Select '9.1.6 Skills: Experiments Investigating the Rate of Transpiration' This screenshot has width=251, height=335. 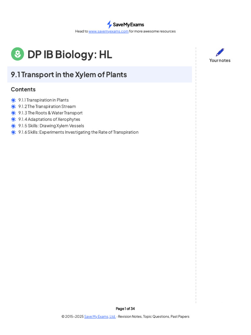pos(78,132)
